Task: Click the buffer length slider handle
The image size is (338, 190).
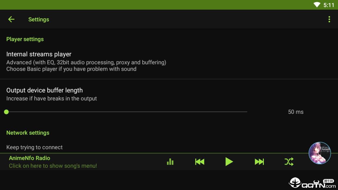Action: tap(6, 112)
